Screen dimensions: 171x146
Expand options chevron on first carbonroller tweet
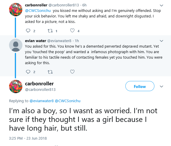161,6
